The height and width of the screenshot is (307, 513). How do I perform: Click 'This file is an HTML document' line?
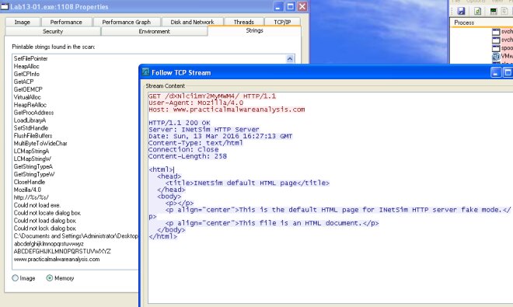272,223
